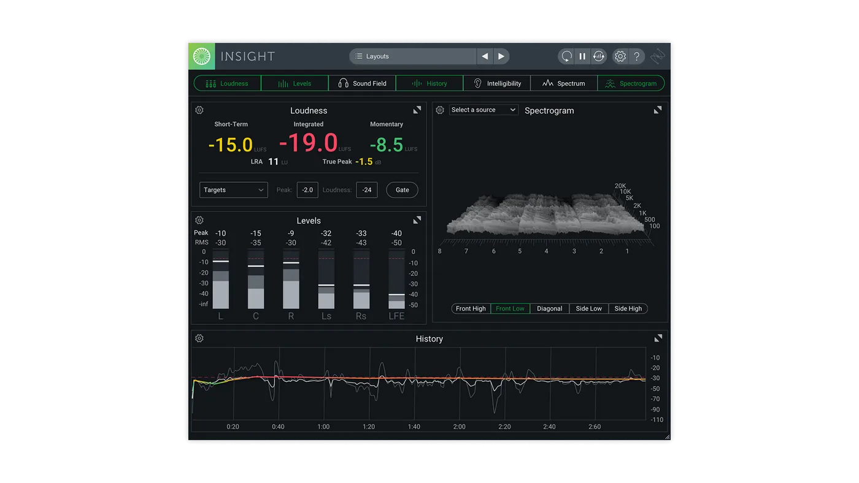Click the 0:20 mark on History timeline
Screen dimensions: 859x483
233,427
